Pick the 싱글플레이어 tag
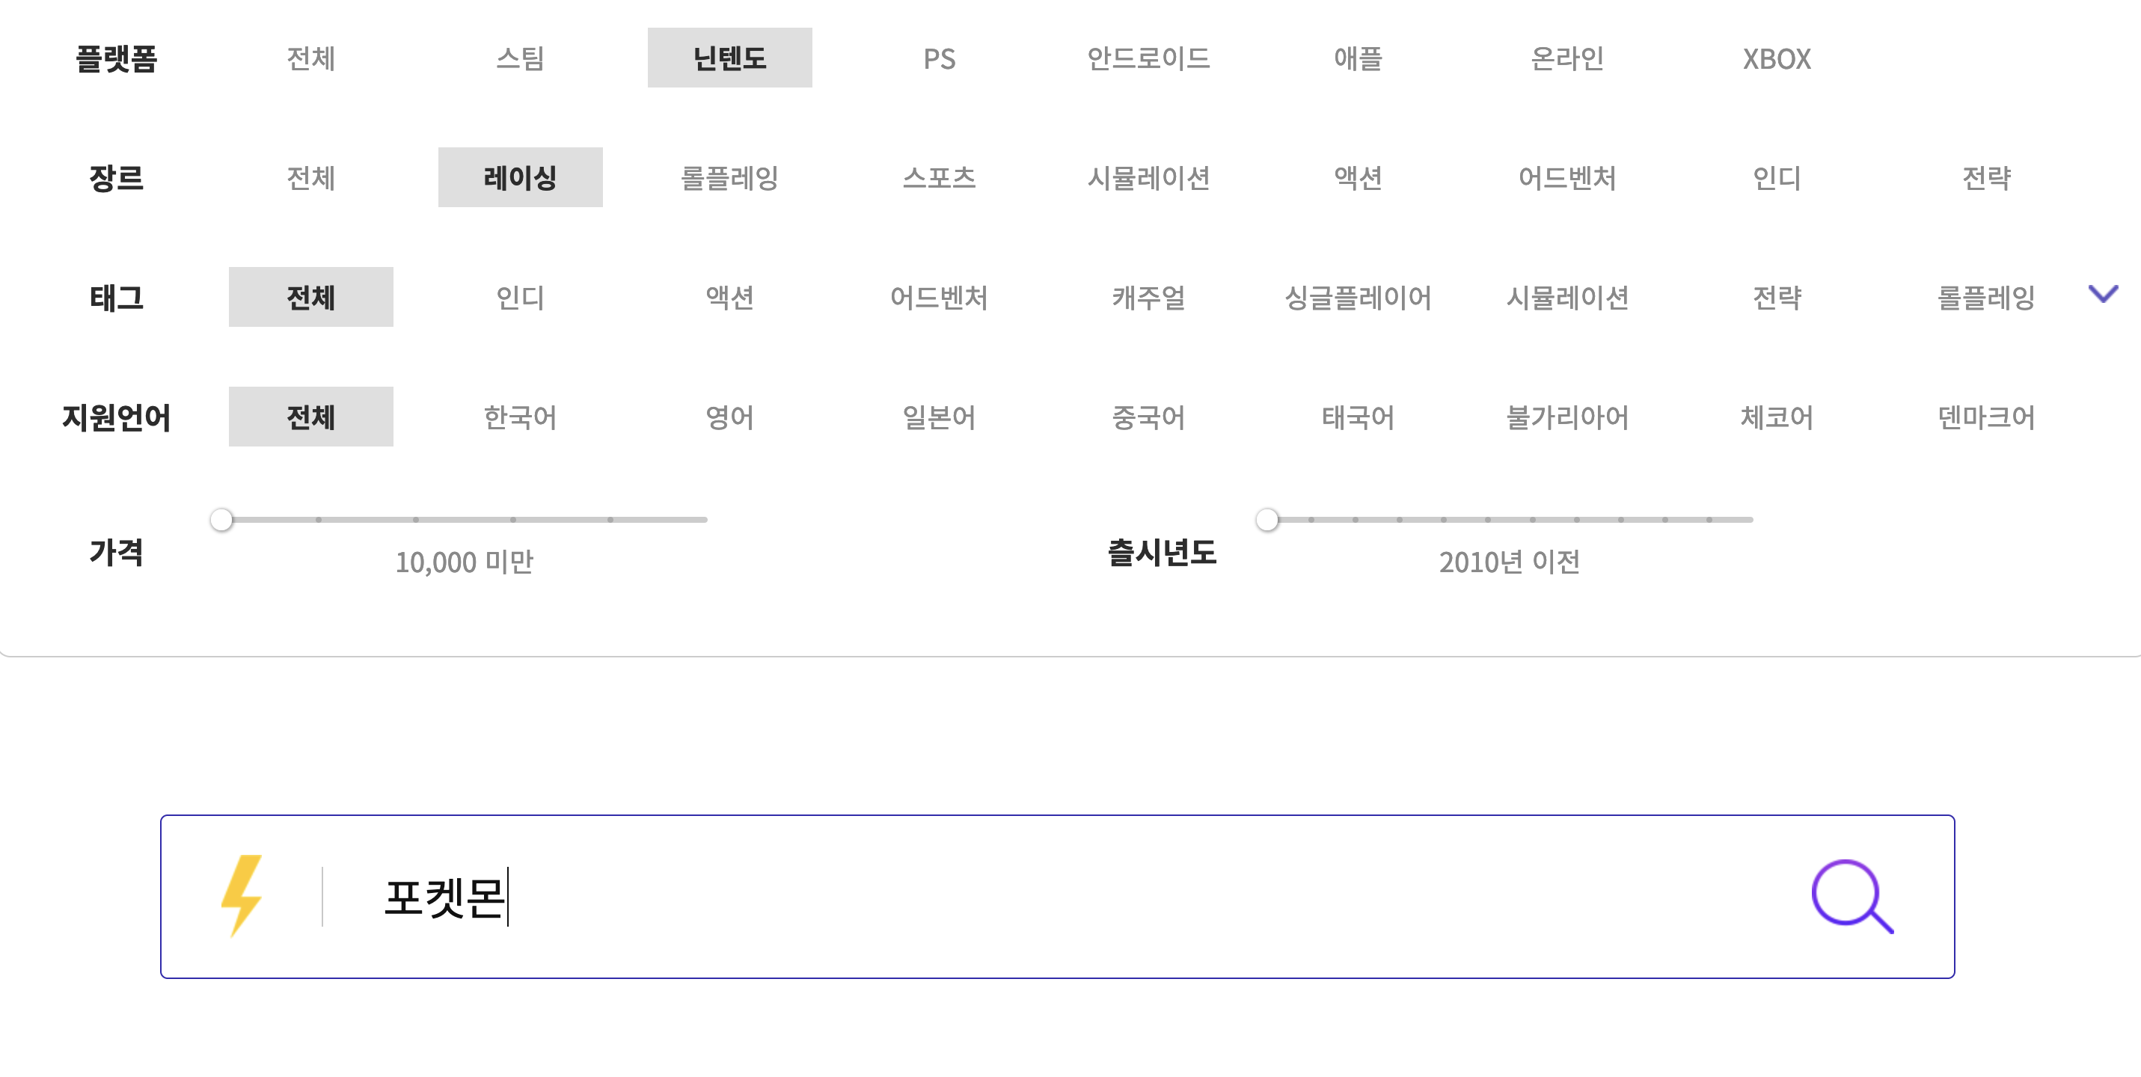Screen dimensions: 2141x1077 pyautogui.click(x=1358, y=298)
